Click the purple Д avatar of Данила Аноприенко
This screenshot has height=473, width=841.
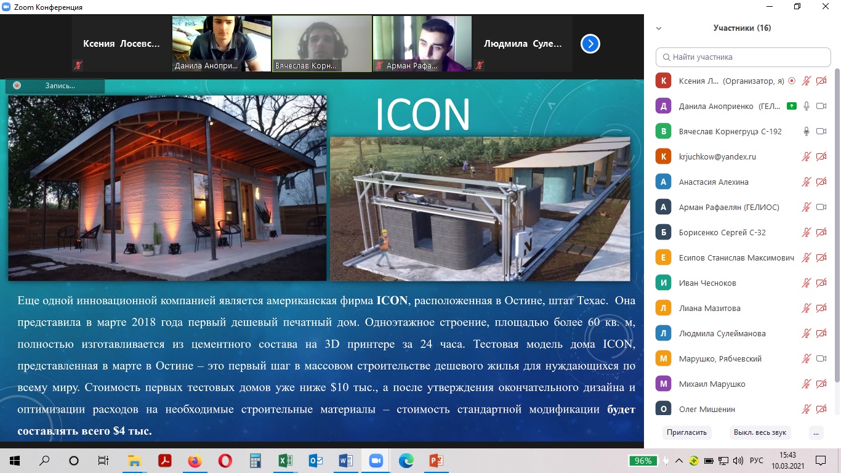coord(663,106)
